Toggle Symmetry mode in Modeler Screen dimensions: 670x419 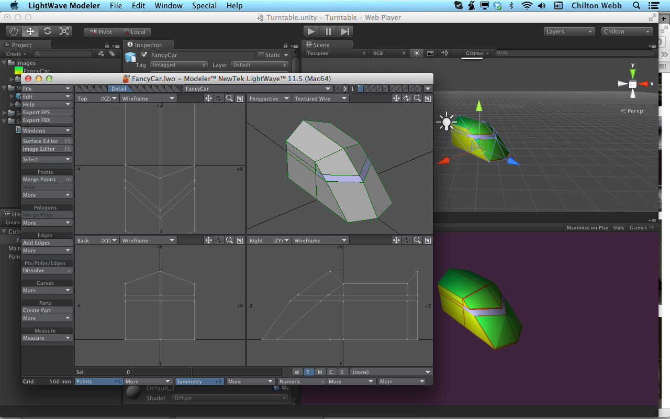pyautogui.click(x=200, y=381)
